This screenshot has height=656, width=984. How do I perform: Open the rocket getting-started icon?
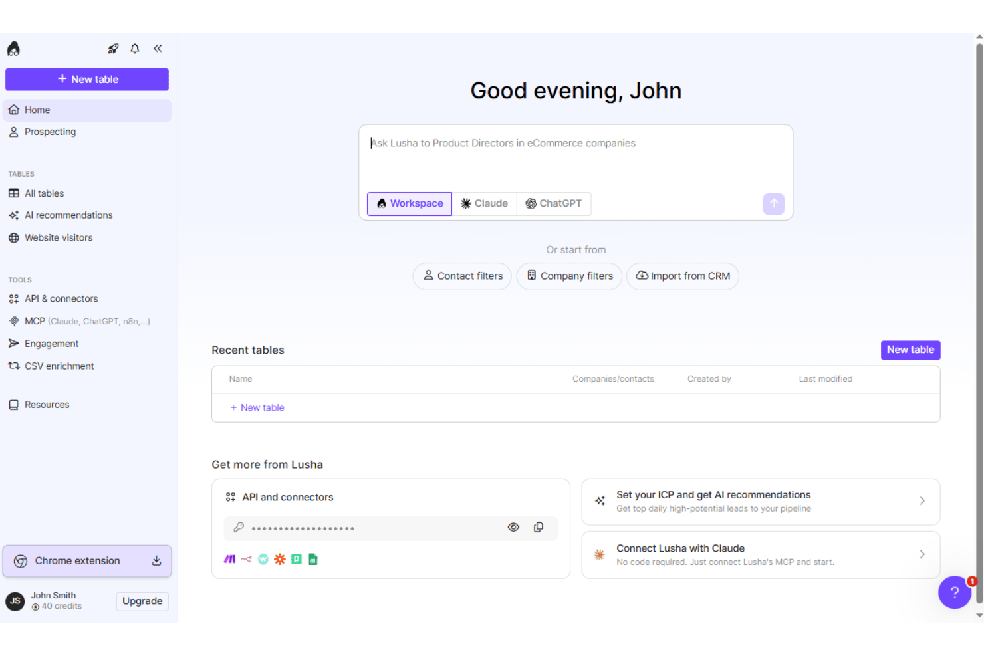(x=113, y=49)
